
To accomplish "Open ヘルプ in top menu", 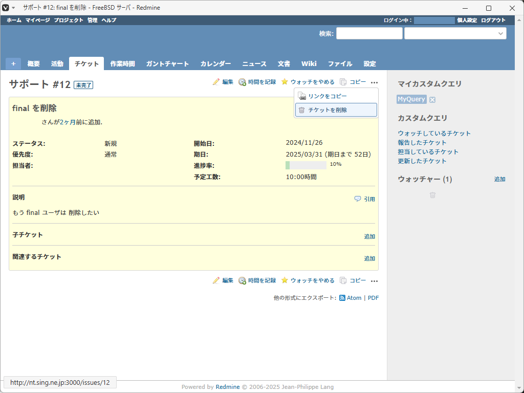I will 109,20.
